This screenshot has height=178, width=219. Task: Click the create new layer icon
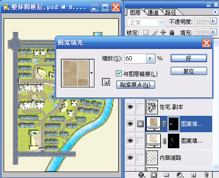point(193,175)
